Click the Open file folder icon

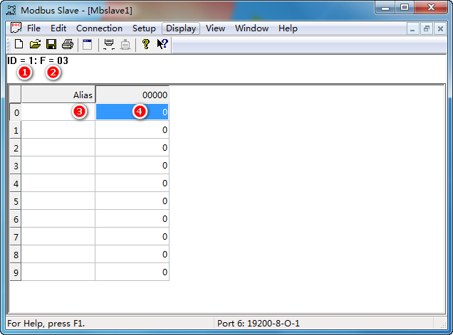(35, 44)
